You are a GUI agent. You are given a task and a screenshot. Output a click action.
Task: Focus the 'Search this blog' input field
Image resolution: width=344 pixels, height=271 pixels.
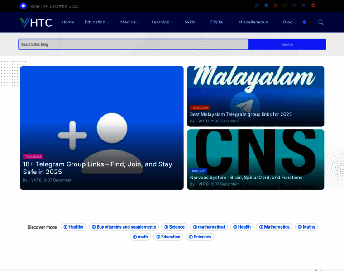click(x=134, y=44)
